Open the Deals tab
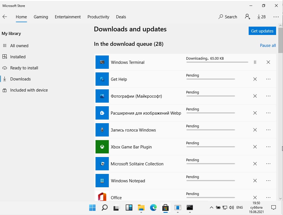Screen dimensions: 283x215 [121, 17]
